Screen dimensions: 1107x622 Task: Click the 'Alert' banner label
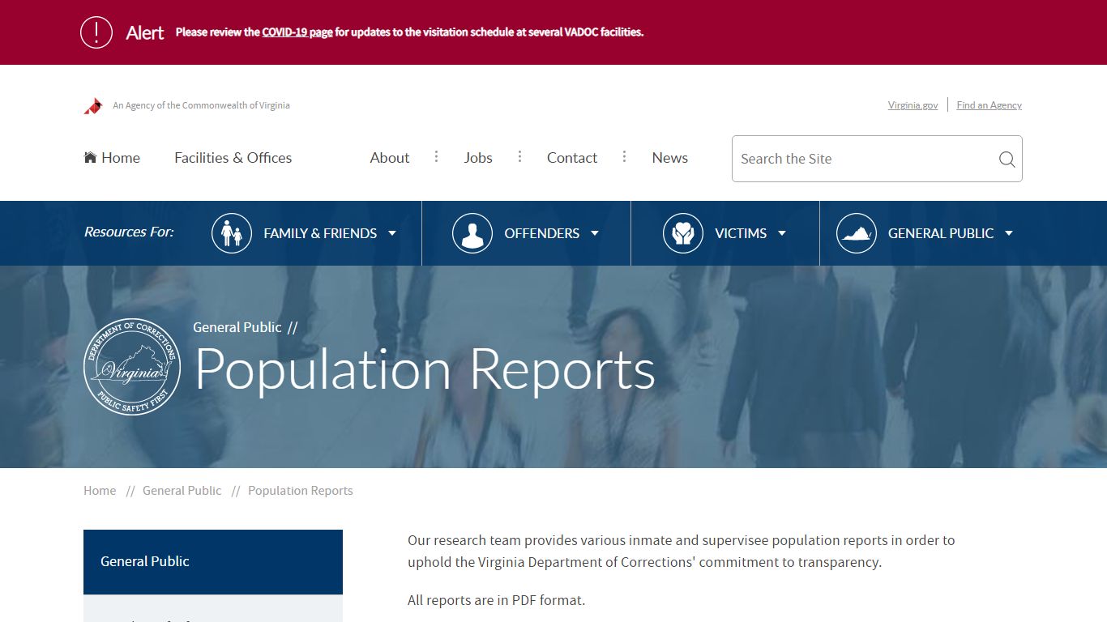tap(145, 32)
